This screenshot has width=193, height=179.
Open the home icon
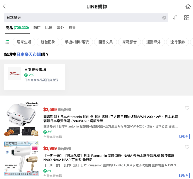click(x=188, y=6)
